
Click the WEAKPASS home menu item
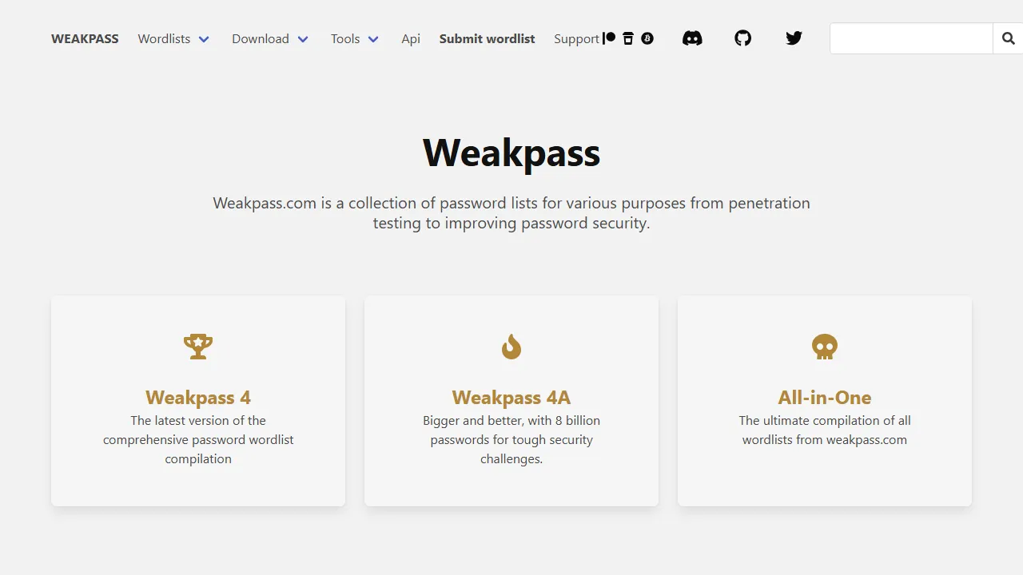[85, 38]
